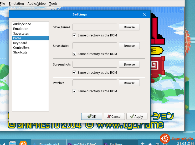Click the Screenshots path field
Screen dimensions: 195x145
pos(95,64)
